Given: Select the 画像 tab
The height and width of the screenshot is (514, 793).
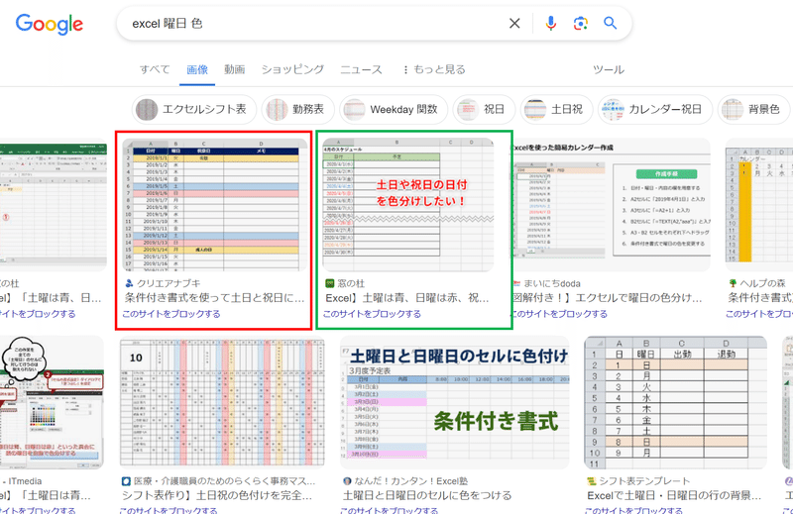Looking at the screenshot, I should pyautogui.click(x=197, y=69).
